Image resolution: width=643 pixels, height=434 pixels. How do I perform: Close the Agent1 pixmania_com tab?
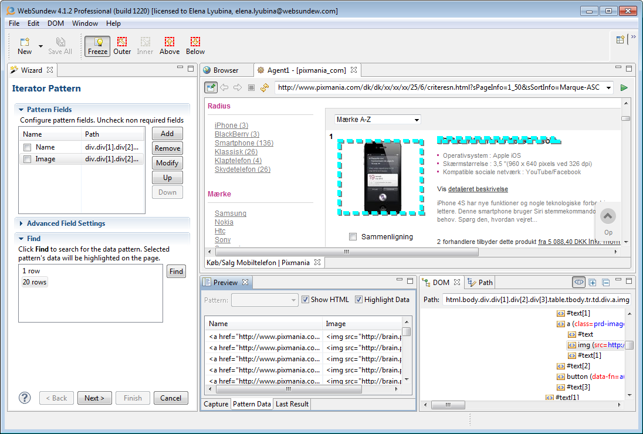tap(354, 70)
